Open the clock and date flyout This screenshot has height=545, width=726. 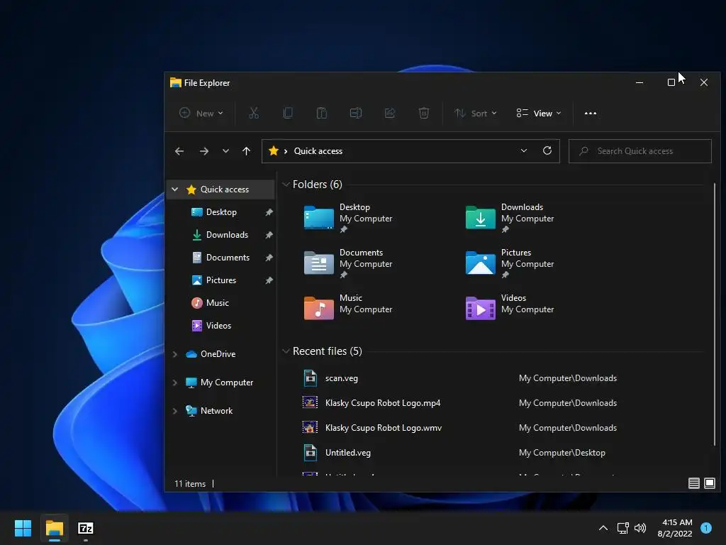[x=675, y=528]
